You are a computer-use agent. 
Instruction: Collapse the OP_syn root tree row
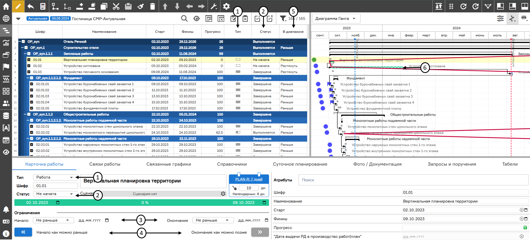tap(20, 42)
